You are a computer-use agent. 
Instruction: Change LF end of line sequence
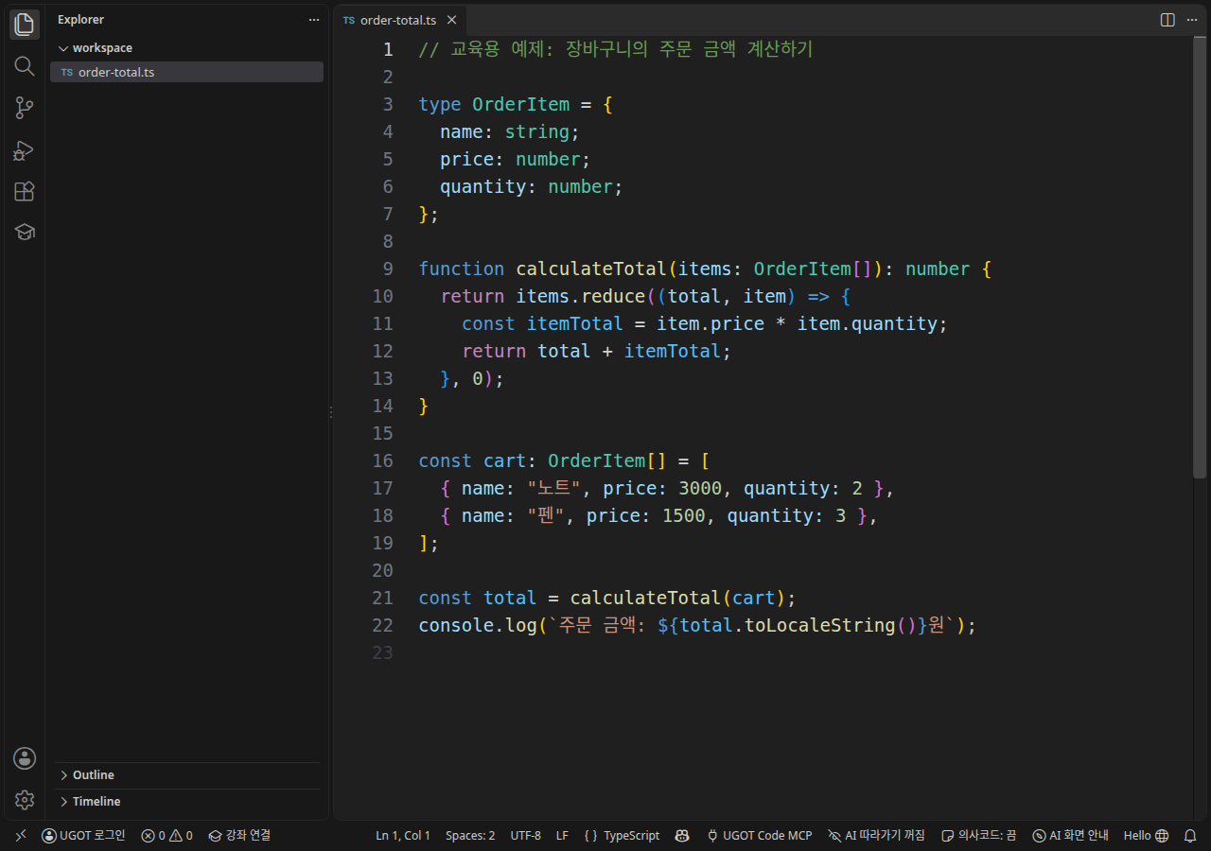click(562, 836)
